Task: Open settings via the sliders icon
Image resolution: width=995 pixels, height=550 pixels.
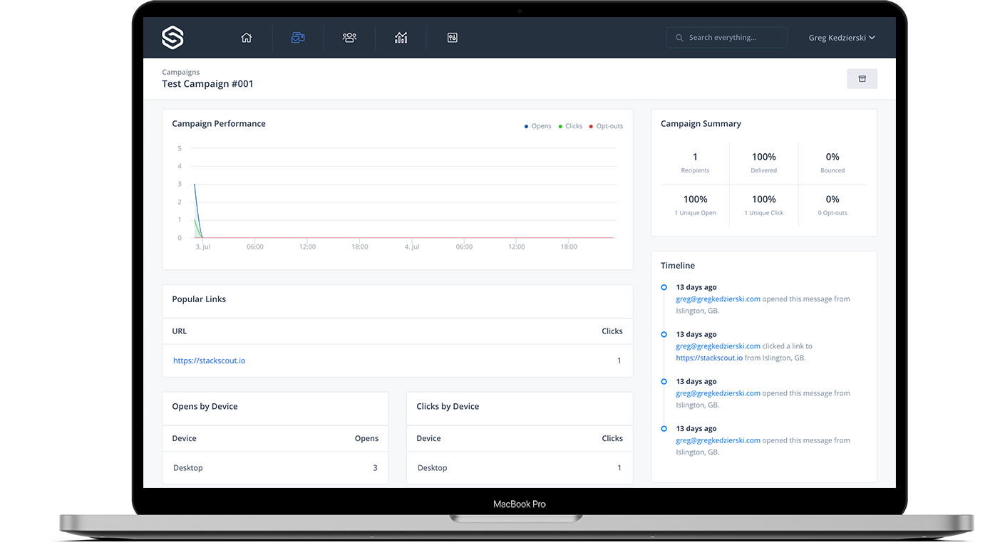Action: [x=452, y=37]
